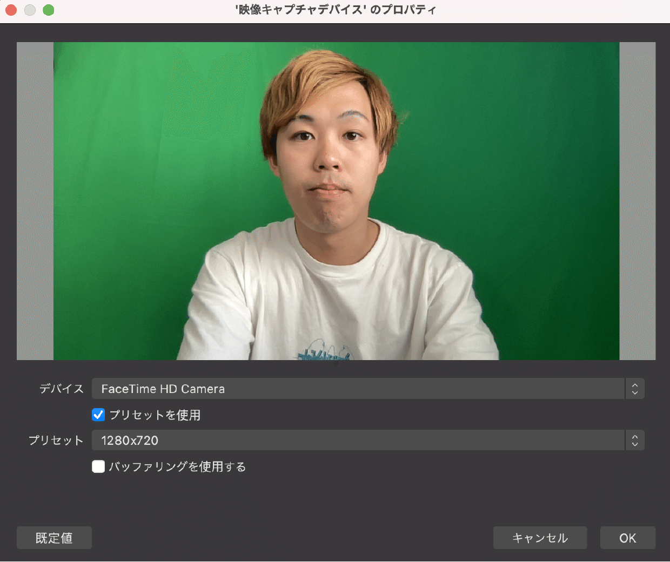Click the properties dialog title bar
Viewport: 670px width, 562px height.
click(335, 10)
